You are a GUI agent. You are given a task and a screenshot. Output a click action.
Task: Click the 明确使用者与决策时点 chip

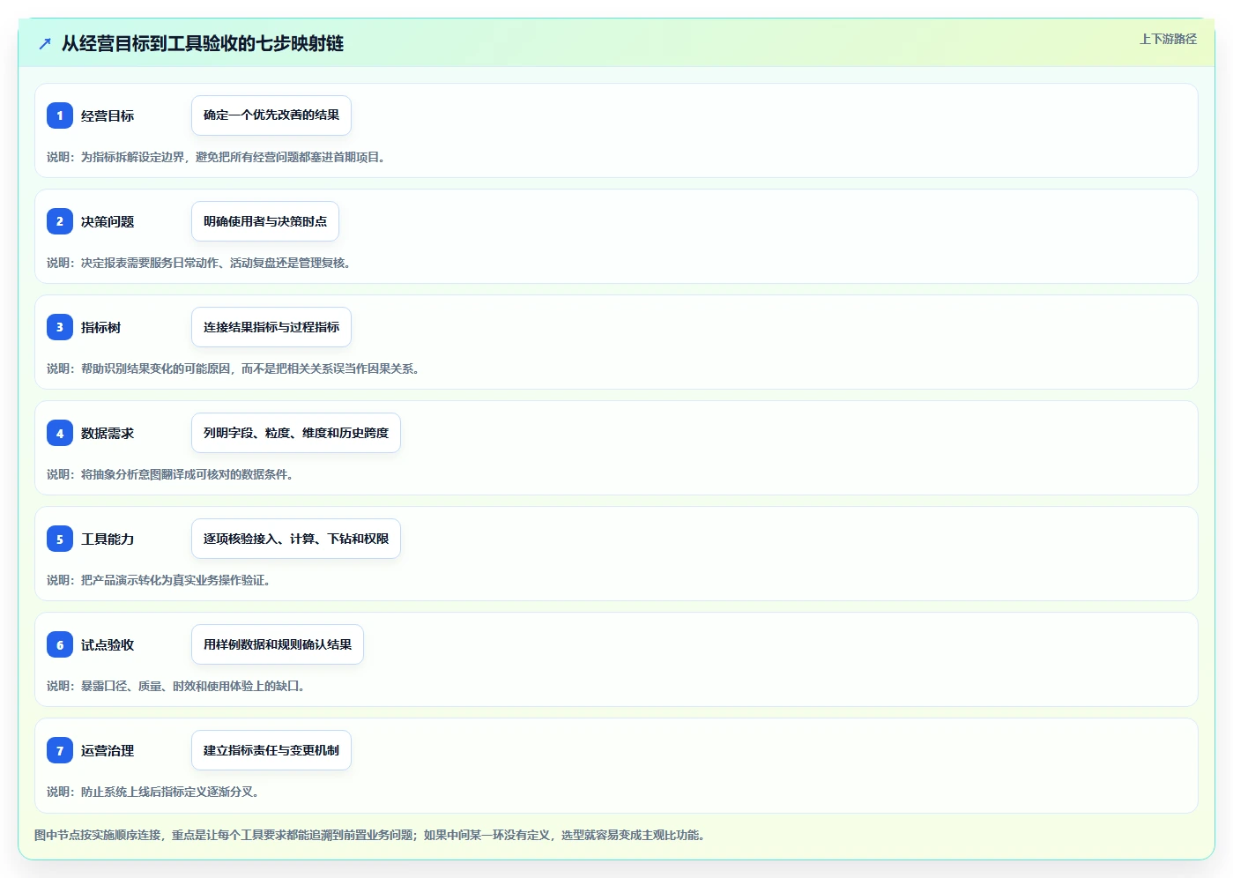pyautogui.click(x=265, y=221)
